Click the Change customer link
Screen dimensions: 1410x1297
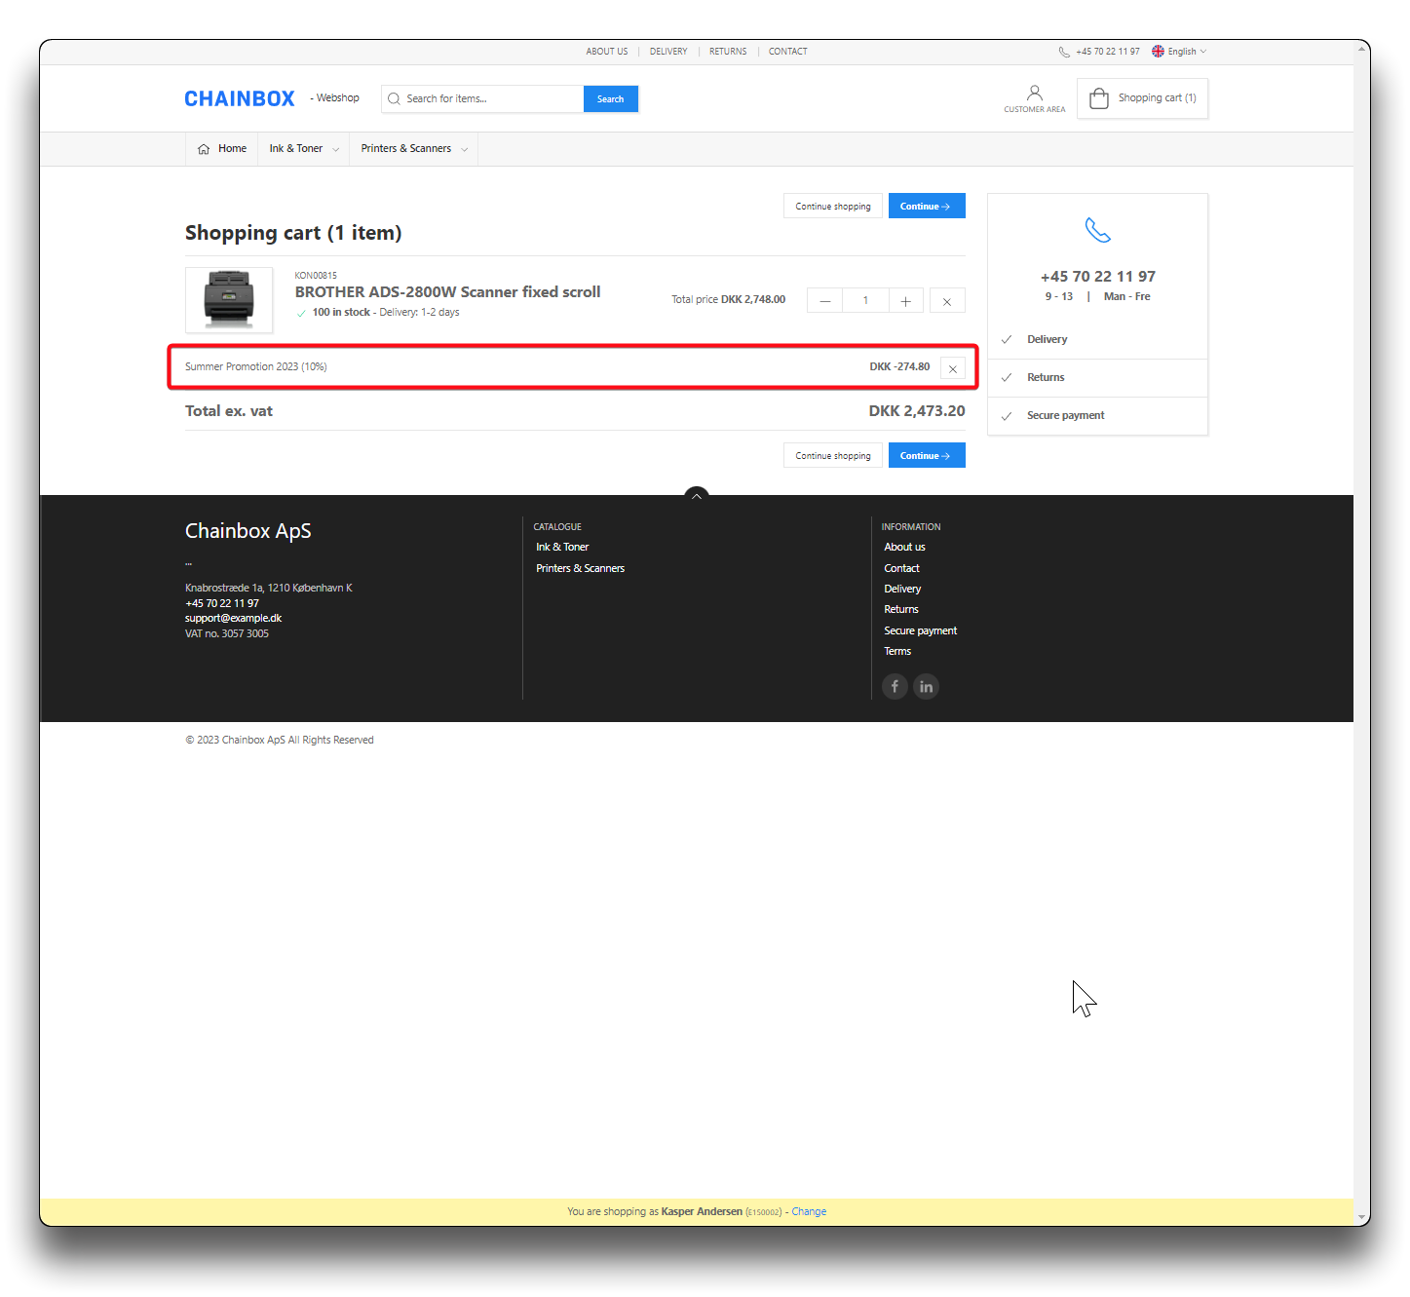808,1211
